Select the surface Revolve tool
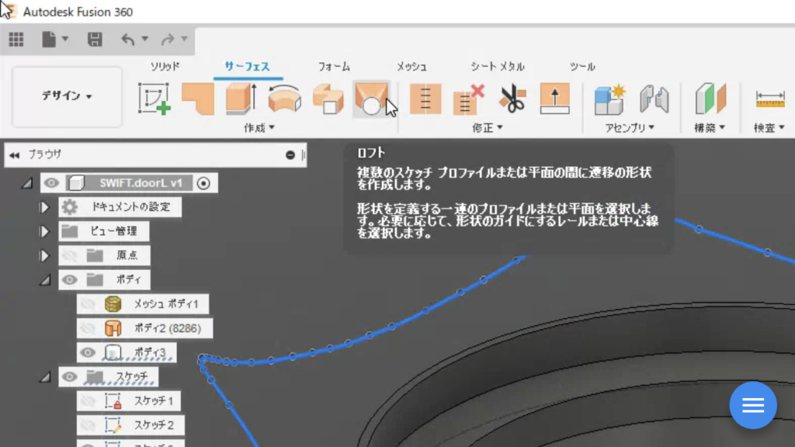 [284, 99]
